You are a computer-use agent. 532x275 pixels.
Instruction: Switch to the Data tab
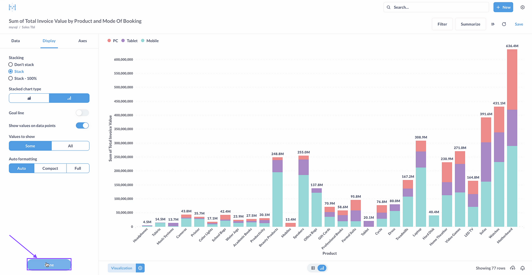[x=16, y=41]
